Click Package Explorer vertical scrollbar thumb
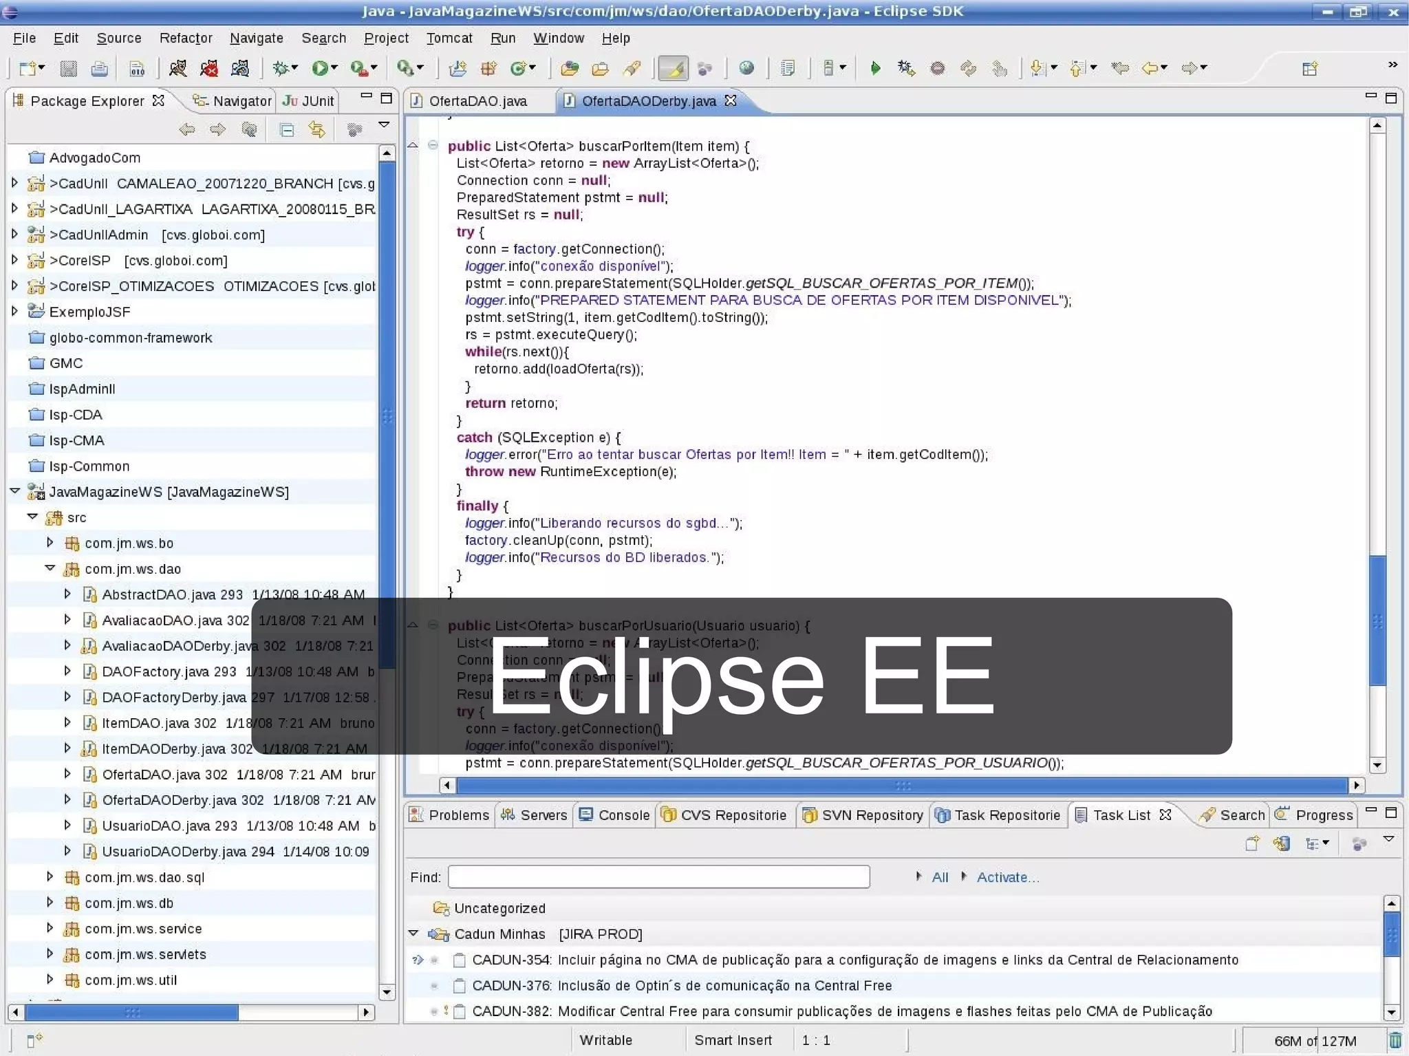 coord(387,415)
